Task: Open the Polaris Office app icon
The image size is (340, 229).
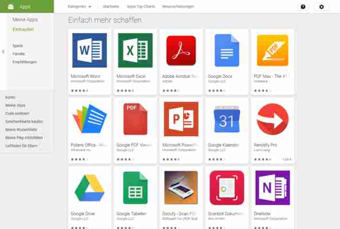Action: [x=89, y=119]
